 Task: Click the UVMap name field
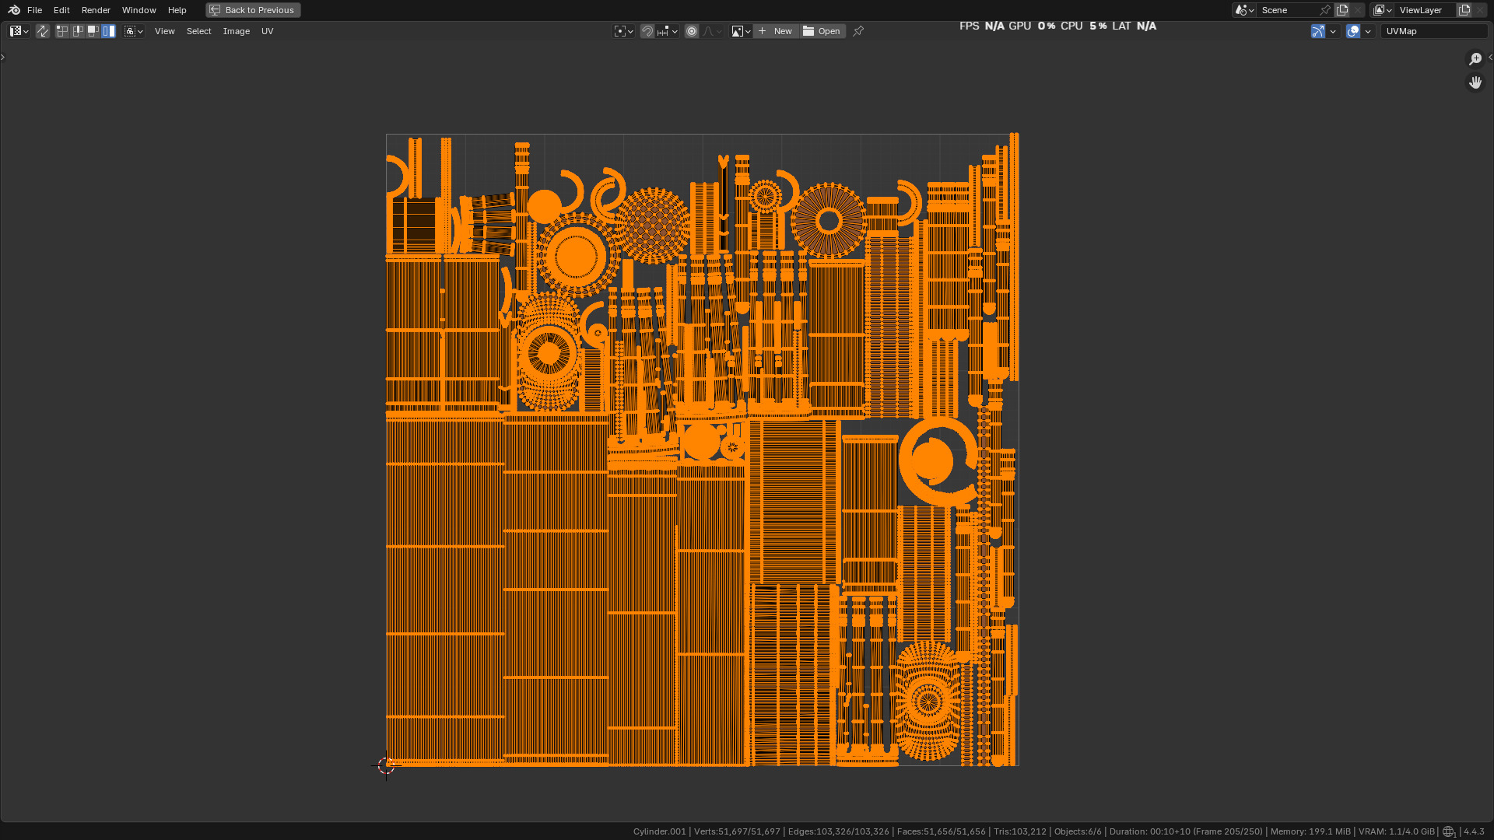[1433, 31]
